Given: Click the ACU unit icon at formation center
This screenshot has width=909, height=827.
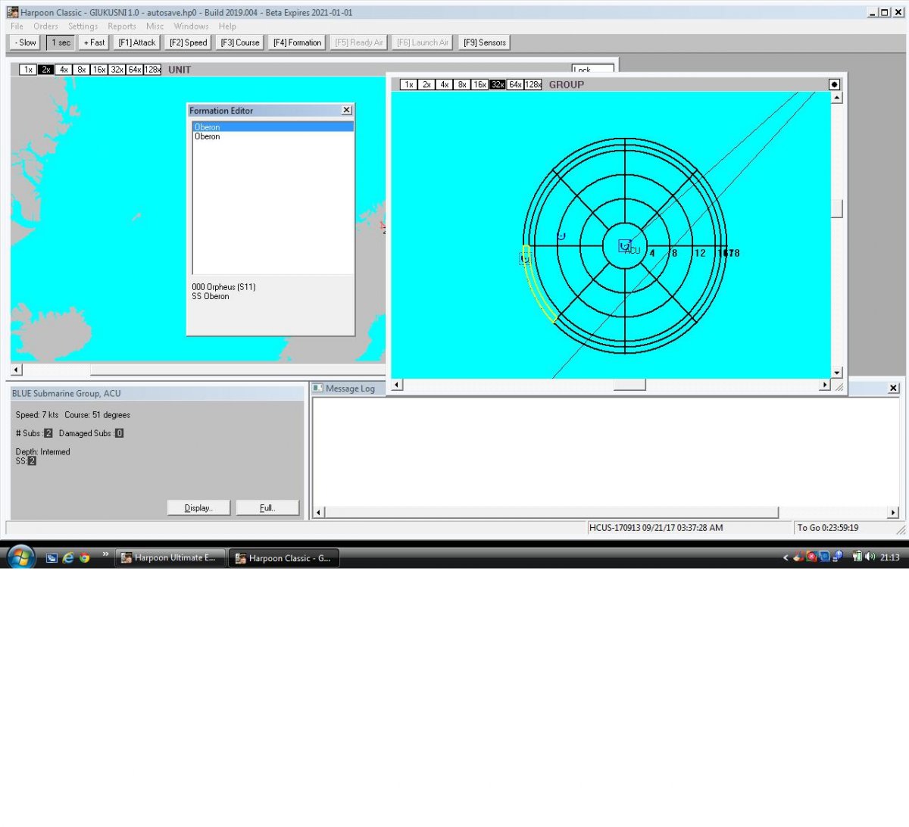Looking at the screenshot, I should pyautogui.click(x=625, y=245).
